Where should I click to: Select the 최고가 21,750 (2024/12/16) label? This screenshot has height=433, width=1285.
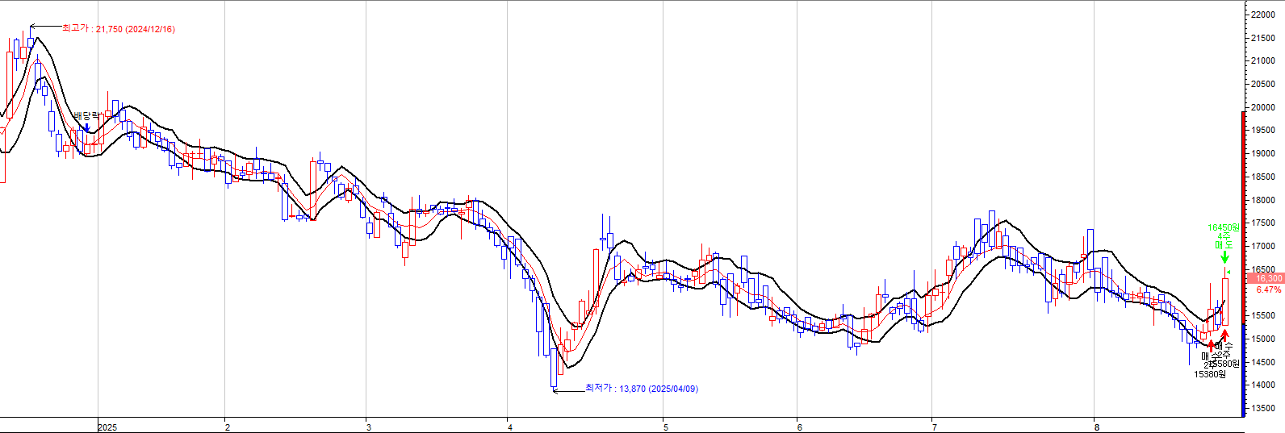click(x=119, y=29)
